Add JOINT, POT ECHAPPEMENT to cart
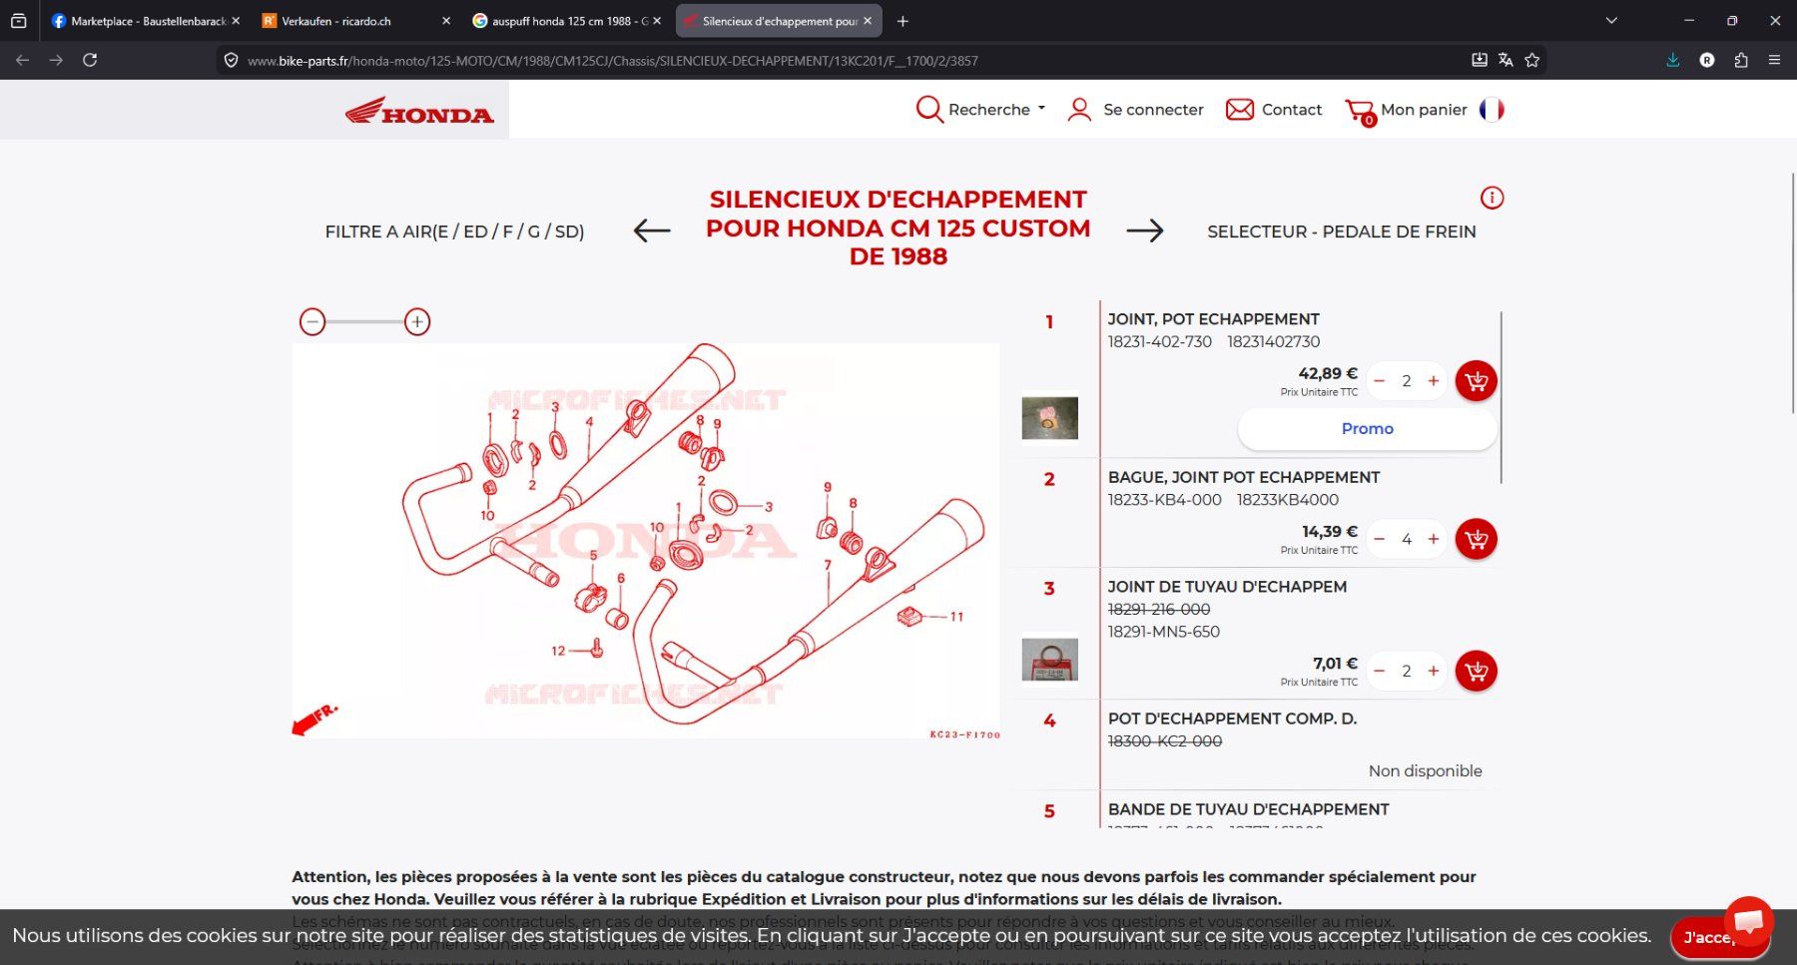Screen dimensions: 1797x965 click(x=1476, y=381)
